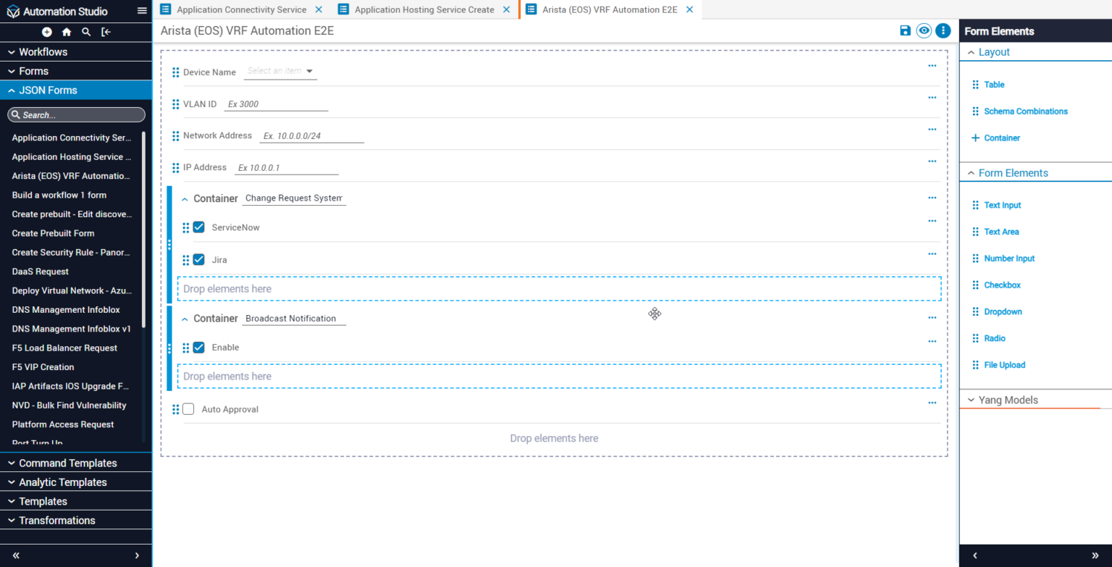1112x567 pixels.
Task: Toggle the ServiceNow checkbox
Action: point(198,227)
